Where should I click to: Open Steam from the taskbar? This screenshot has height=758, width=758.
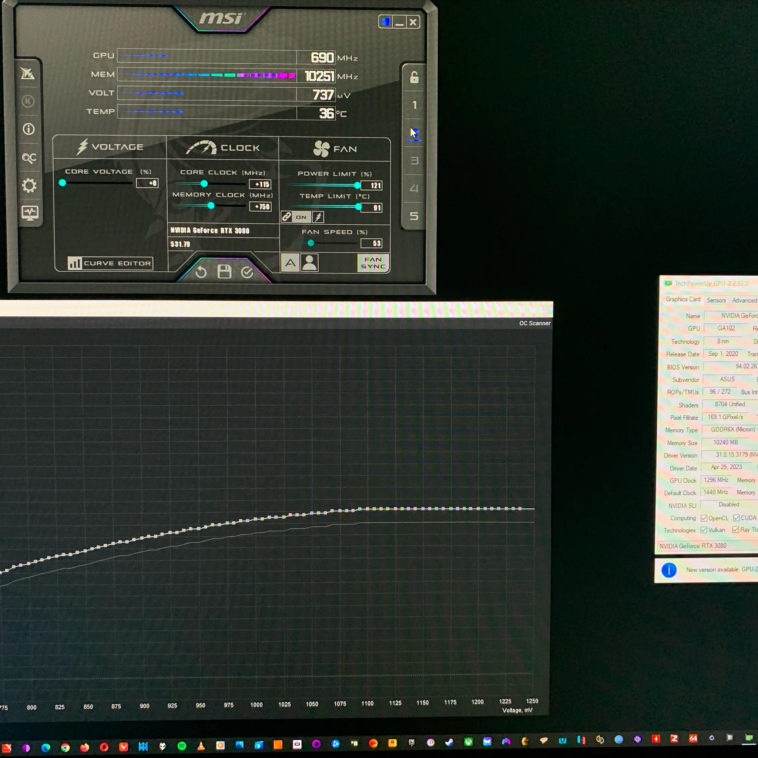point(449,742)
